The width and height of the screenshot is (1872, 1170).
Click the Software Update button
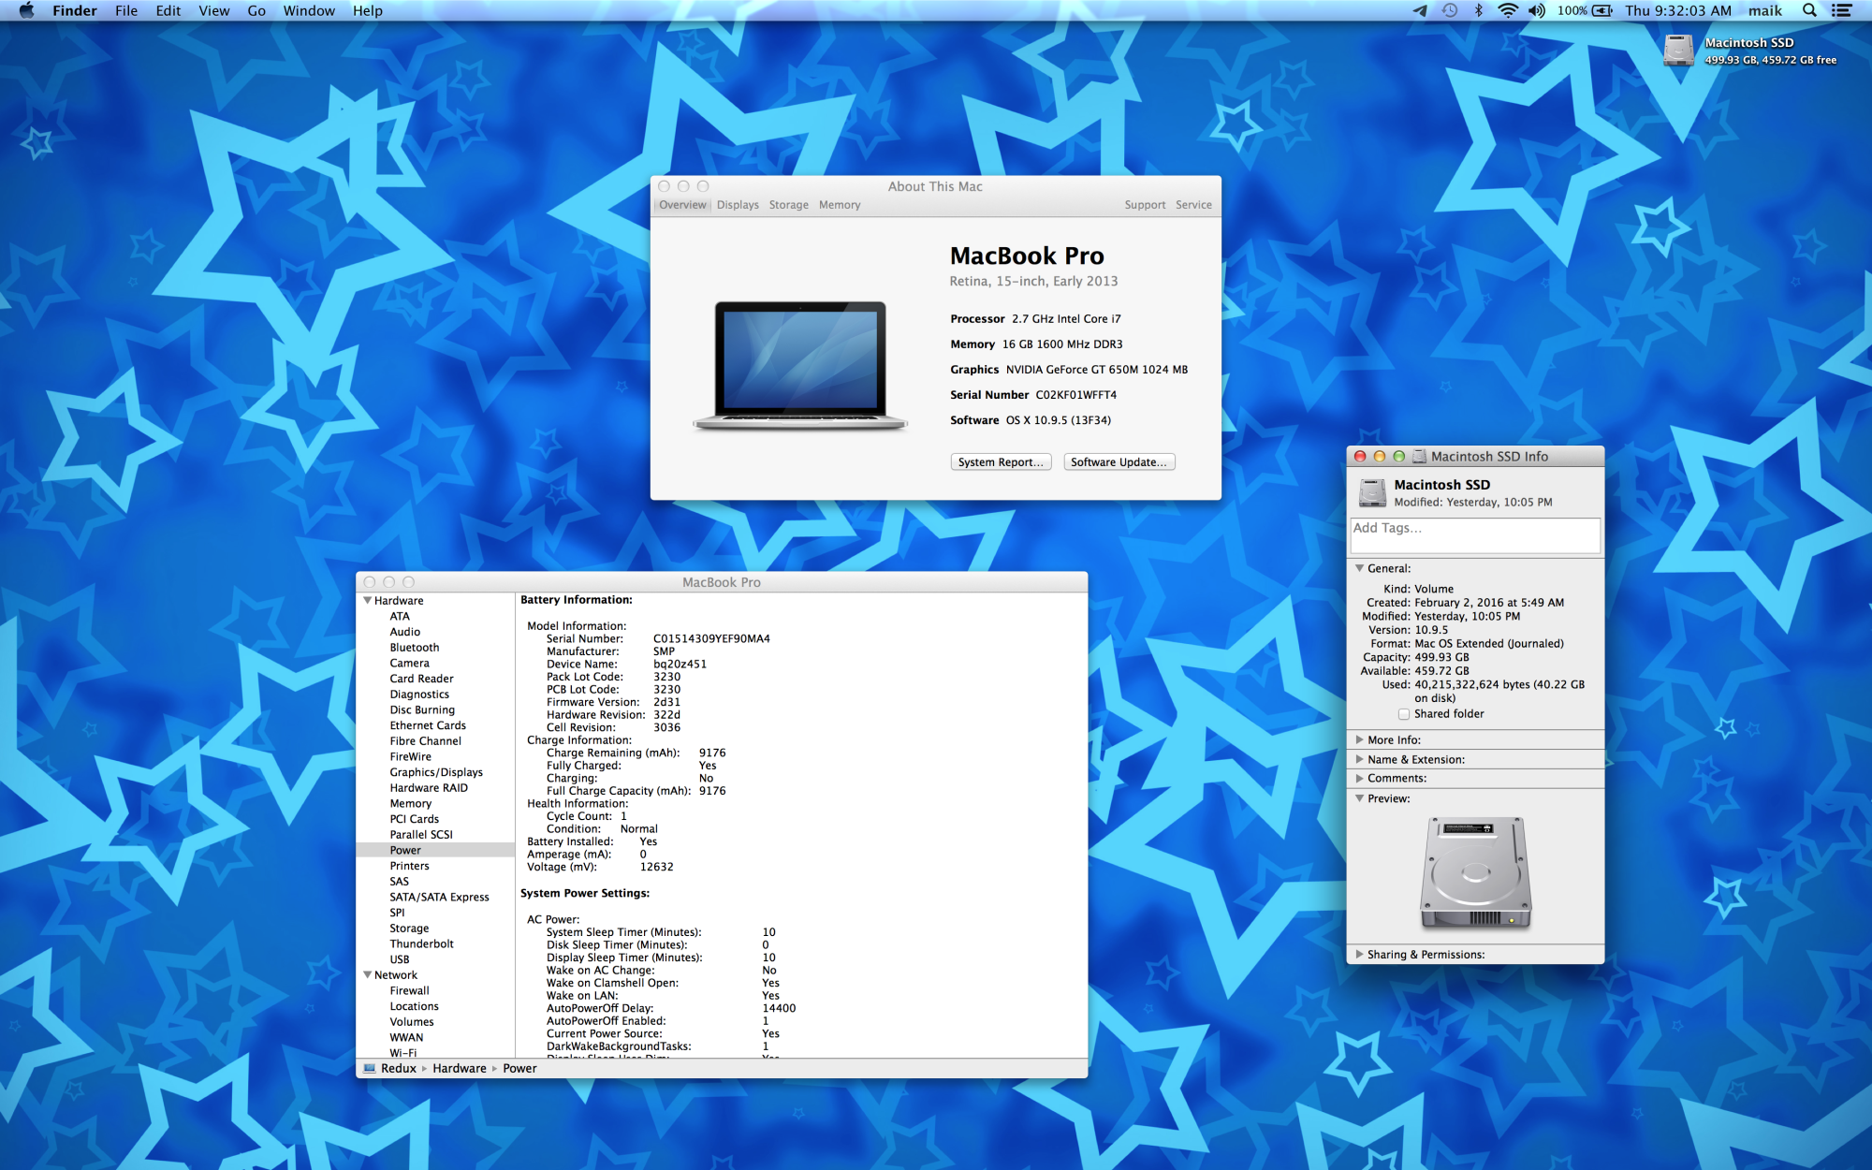coord(1119,461)
